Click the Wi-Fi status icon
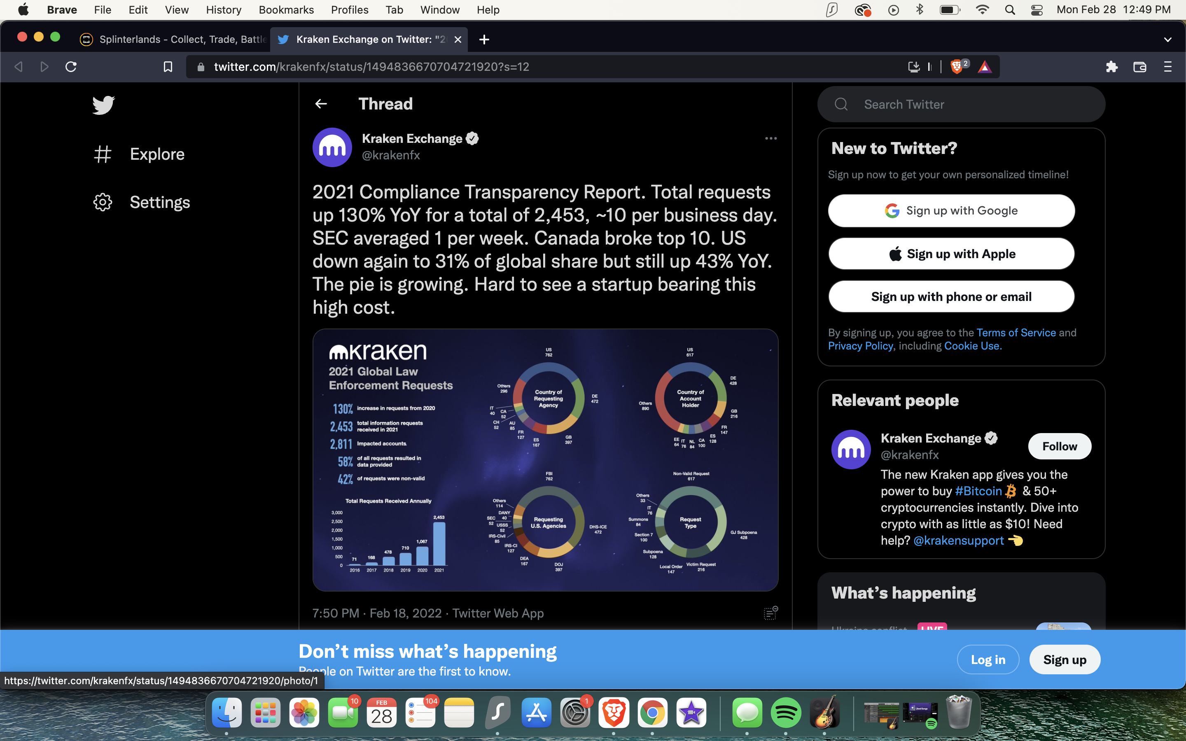 click(x=982, y=10)
